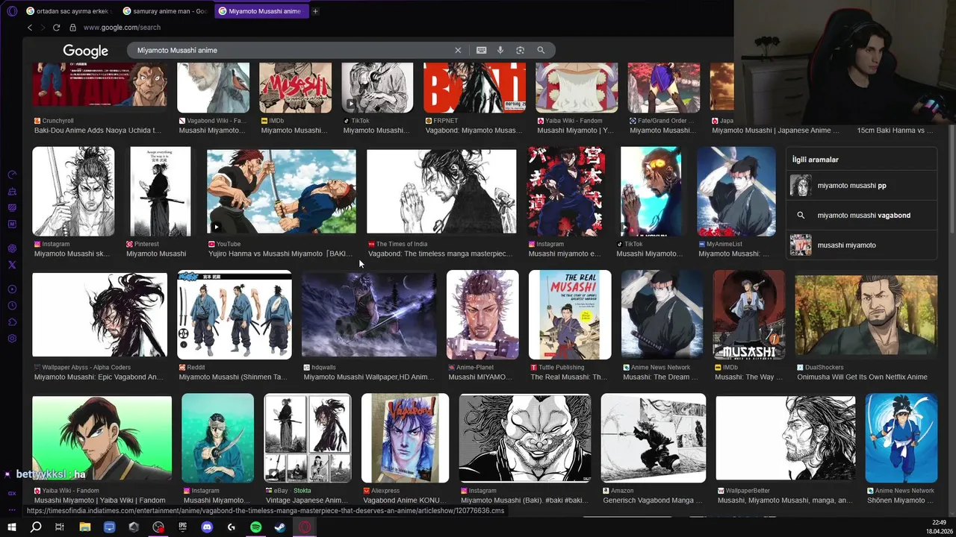Open the DualShockers Onimusha Netflix anime image
This screenshot has width=956, height=537.
coord(866,315)
